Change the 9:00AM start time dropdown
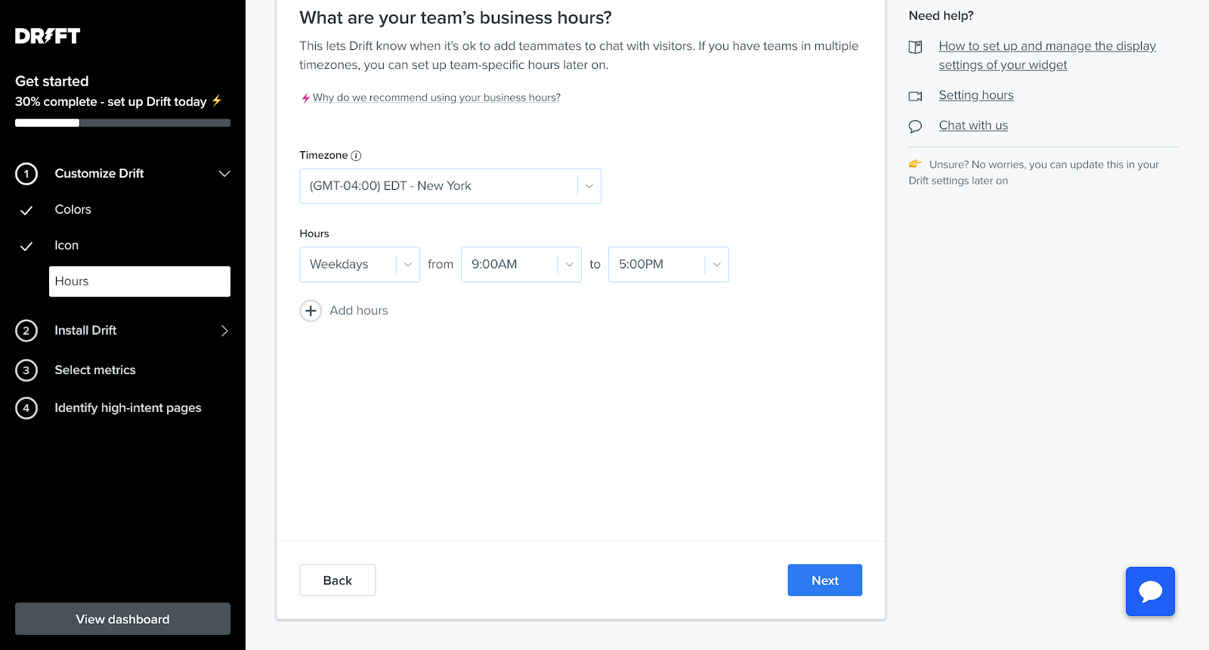 [x=521, y=265]
